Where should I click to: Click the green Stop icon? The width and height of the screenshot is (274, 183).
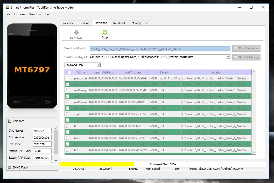[105, 32]
